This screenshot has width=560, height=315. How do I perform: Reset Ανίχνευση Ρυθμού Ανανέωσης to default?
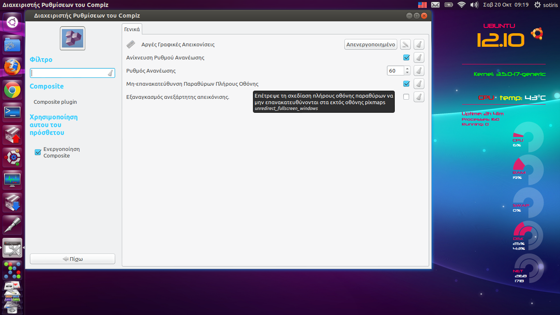[x=419, y=57]
